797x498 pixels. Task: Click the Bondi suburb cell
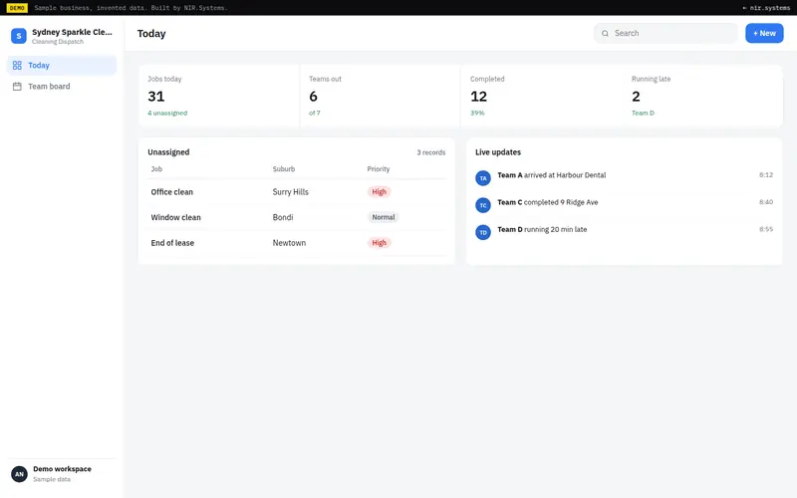pyautogui.click(x=283, y=217)
